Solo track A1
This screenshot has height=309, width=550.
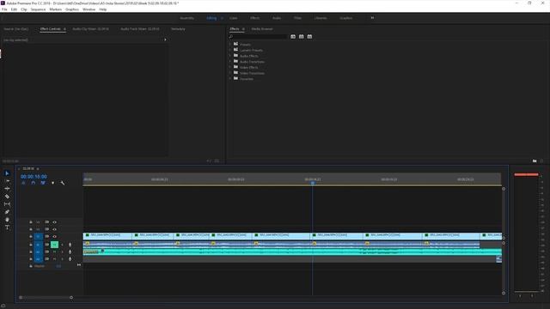pos(63,245)
